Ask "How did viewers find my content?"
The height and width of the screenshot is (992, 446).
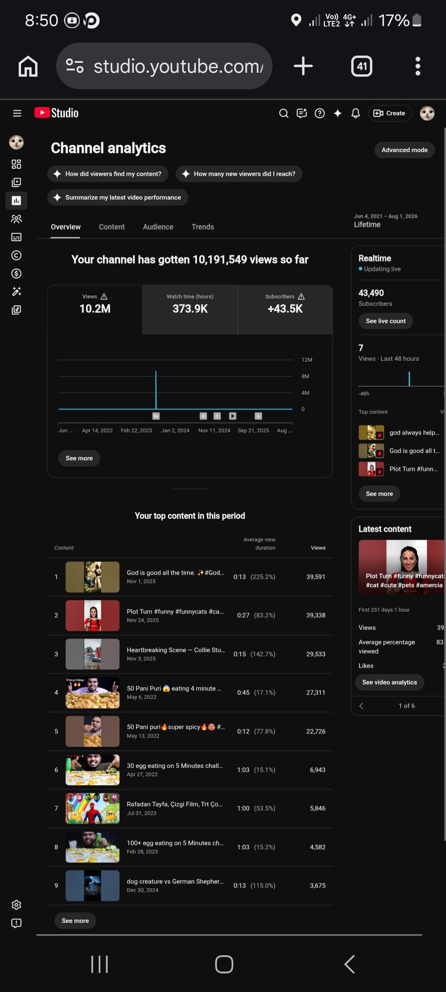(108, 174)
